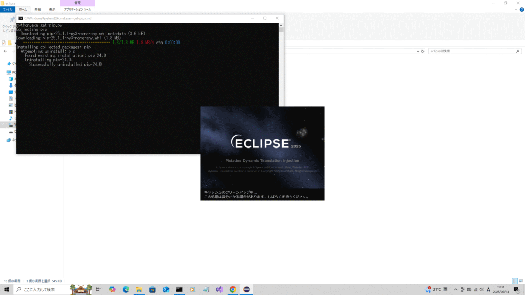The height and width of the screenshot is (295, 525).
Task: Switch Explorer to details view
Action: tap(515, 281)
